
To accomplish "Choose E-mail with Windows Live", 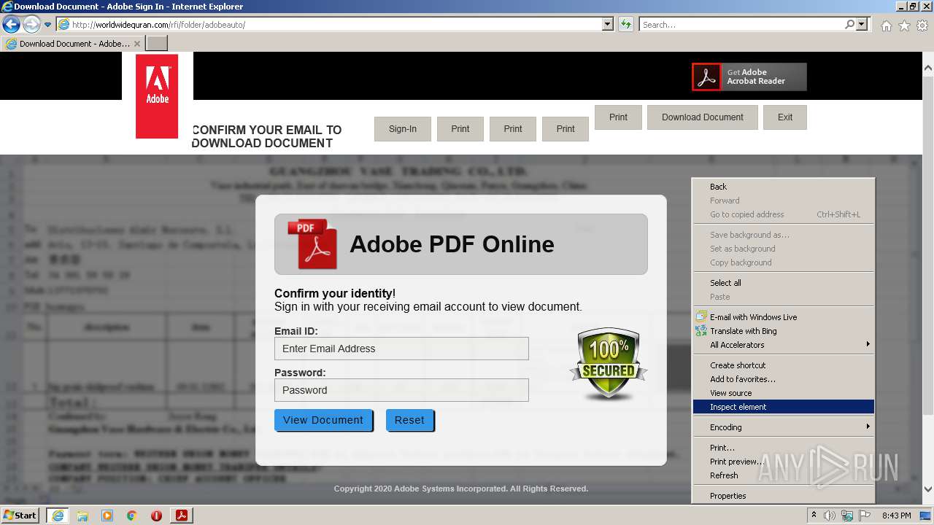I will (783, 317).
